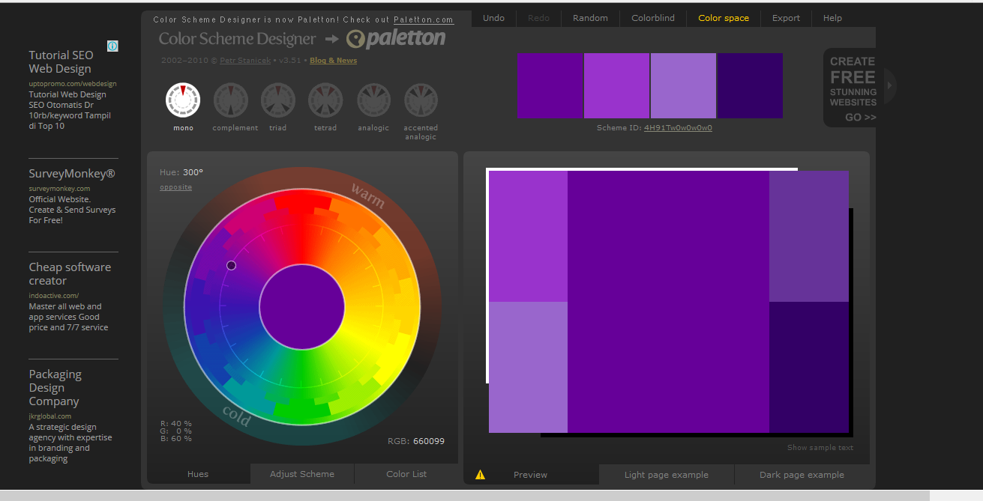Open the Cheap software creator ad
This screenshot has width=983, height=501.
tap(70, 274)
